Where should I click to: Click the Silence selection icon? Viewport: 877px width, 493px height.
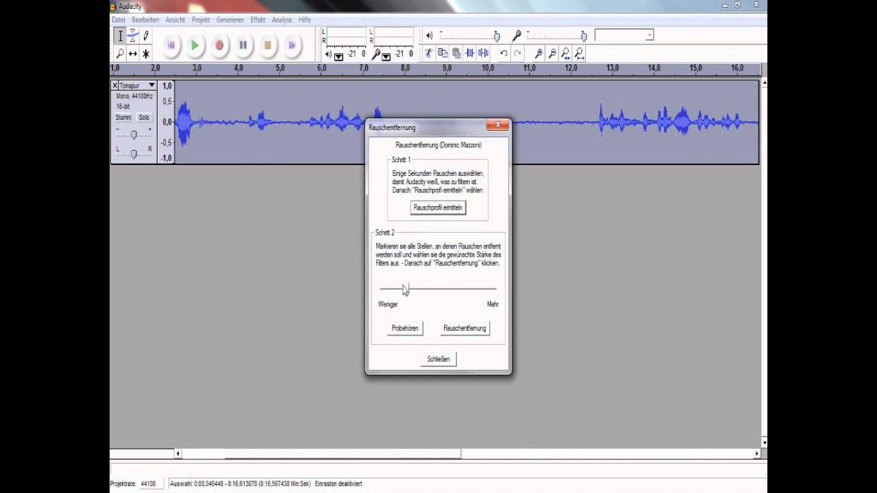click(484, 53)
